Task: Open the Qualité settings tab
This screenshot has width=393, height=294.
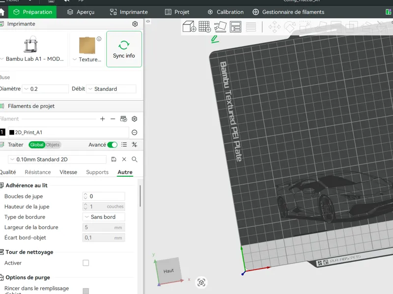Action: [x=8, y=172]
